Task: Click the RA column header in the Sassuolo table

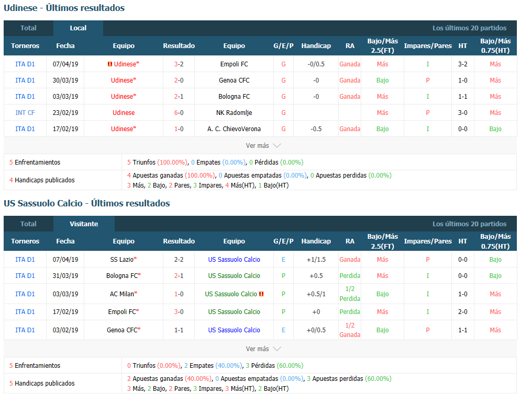Action: [x=350, y=241]
